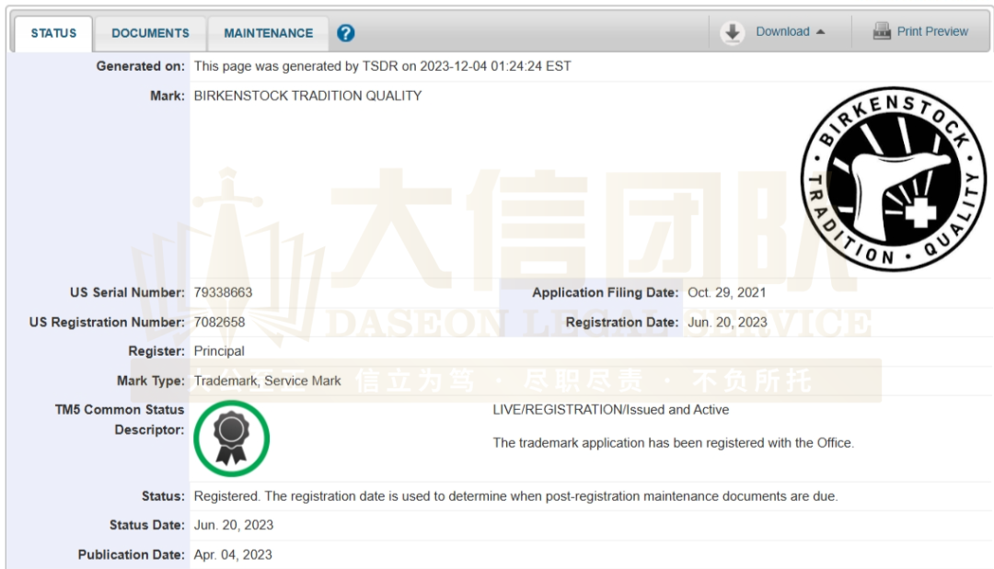Screen dimensions: 994x569
Task: Click the application filing date Oct. 29, 2021
Action: click(x=726, y=292)
